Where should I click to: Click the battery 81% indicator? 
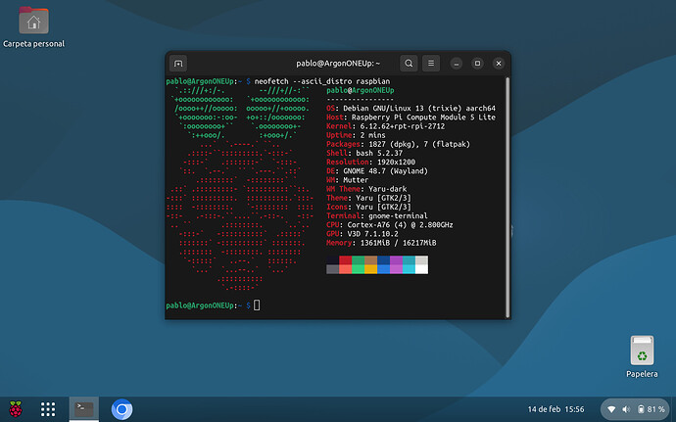pyautogui.click(x=651, y=408)
